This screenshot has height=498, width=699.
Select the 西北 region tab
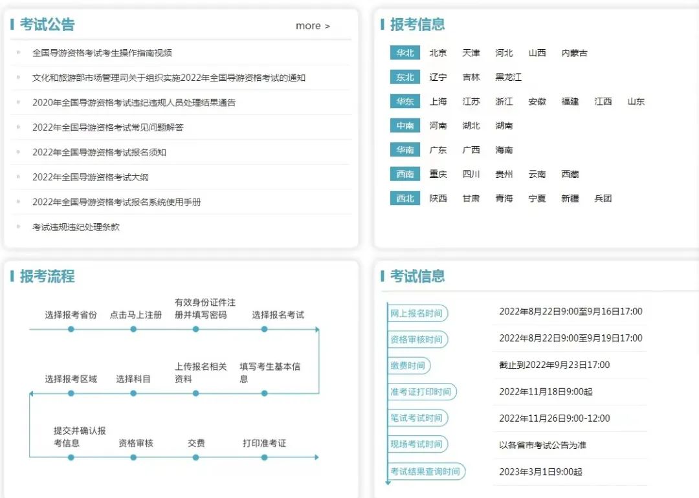pyautogui.click(x=405, y=199)
